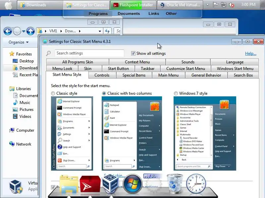Image resolution: width=265 pixels, height=198 pixels.
Task: Open the Main Menu tab
Action: 168,75
